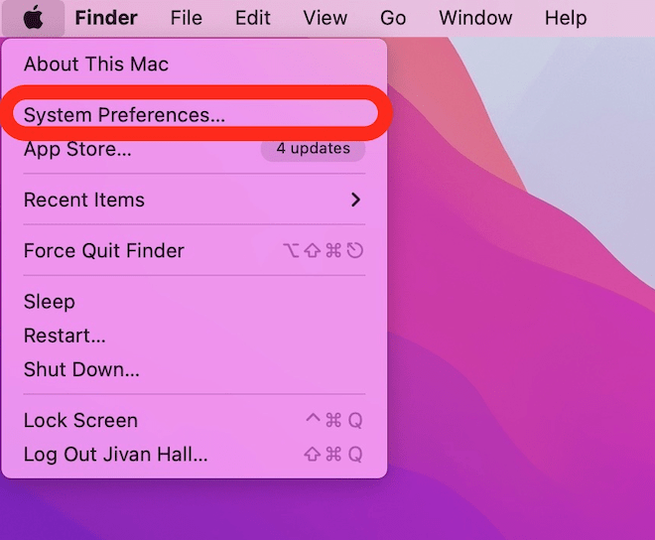Image resolution: width=655 pixels, height=540 pixels.
Task: Open the File menu
Action: coord(186,18)
